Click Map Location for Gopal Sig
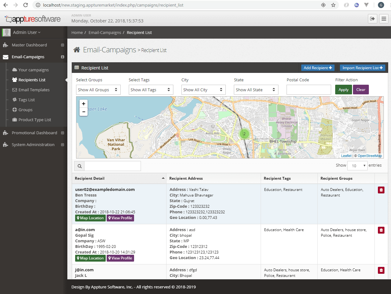This screenshot has height=294, width=391. [90, 258]
